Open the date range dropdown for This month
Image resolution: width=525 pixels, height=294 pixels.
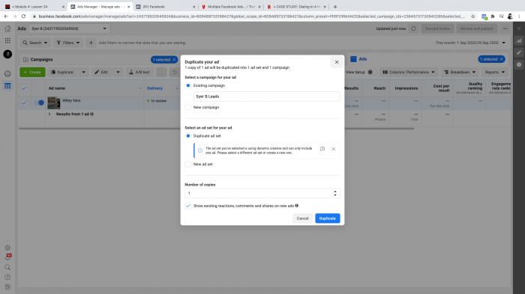click(x=470, y=43)
